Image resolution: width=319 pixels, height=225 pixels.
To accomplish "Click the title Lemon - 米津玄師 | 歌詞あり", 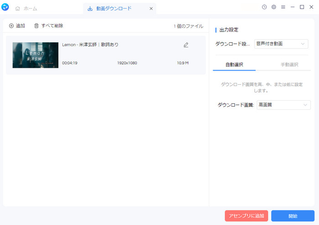I will pyautogui.click(x=90, y=45).
